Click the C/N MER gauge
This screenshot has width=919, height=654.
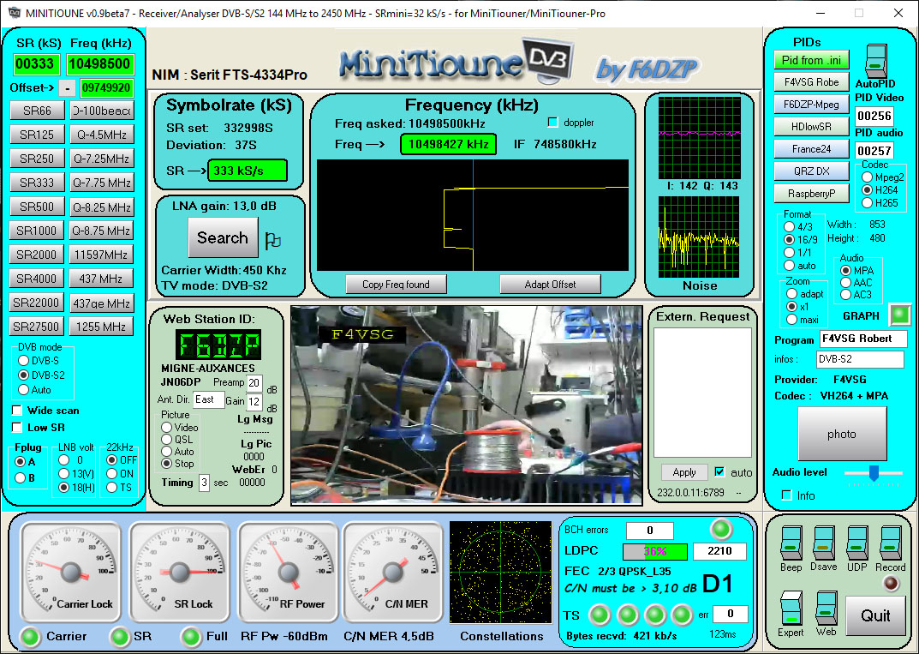[392, 572]
